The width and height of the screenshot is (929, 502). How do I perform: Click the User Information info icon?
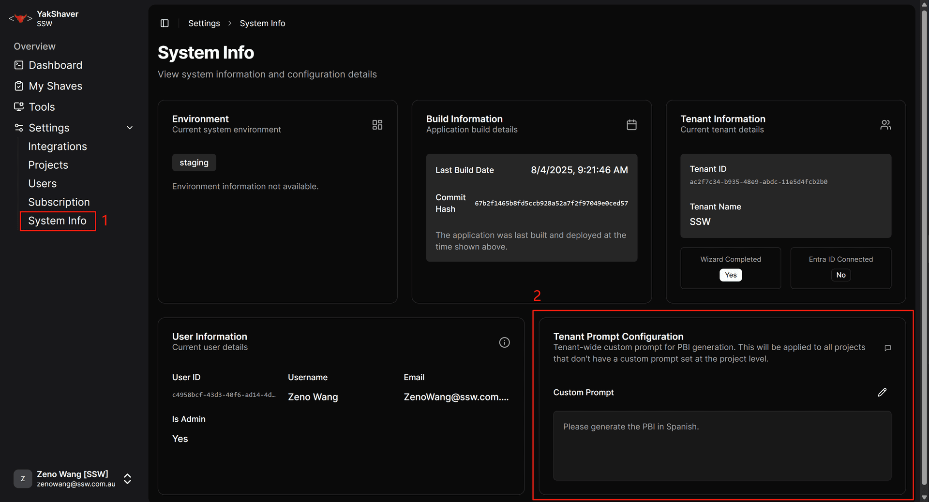click(504, 342)
